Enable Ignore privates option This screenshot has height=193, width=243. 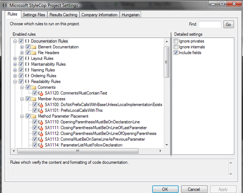coord(176,41)
